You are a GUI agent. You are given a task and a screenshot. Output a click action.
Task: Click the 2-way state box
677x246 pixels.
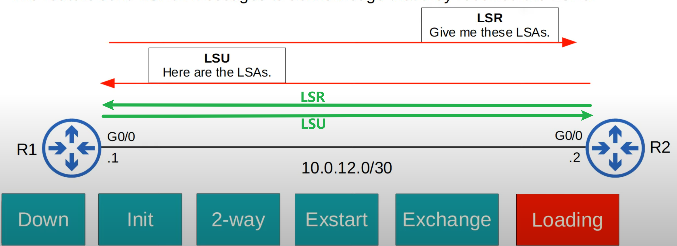(x=238, y=219)
